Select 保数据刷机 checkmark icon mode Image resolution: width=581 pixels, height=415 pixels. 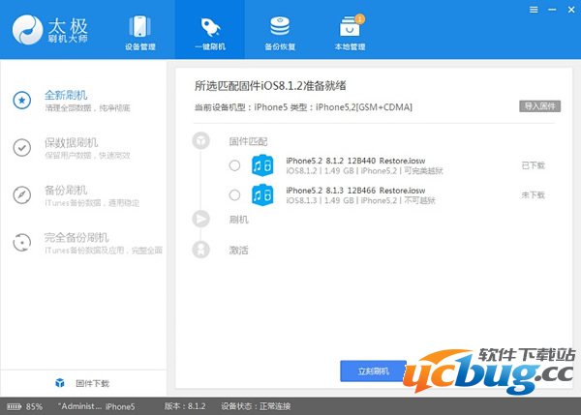(22, 148)
